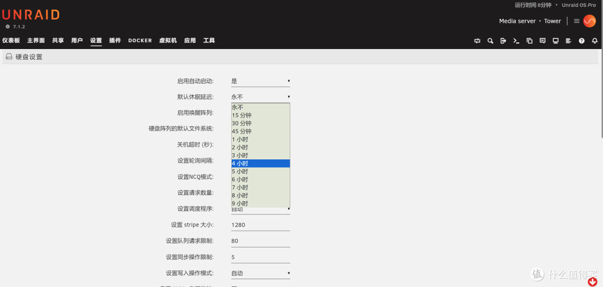Open the 应用 apps tab
The image size is (603, 287).
click(190, 40)
